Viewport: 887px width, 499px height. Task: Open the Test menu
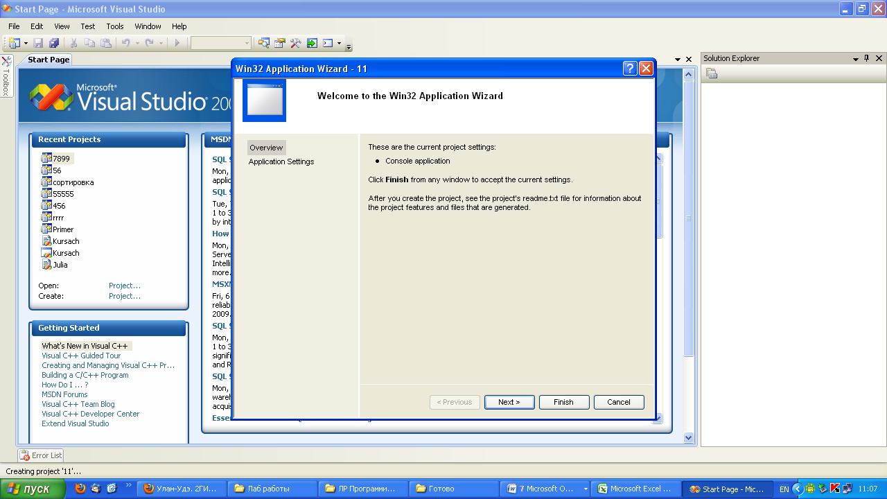(88, 26)
